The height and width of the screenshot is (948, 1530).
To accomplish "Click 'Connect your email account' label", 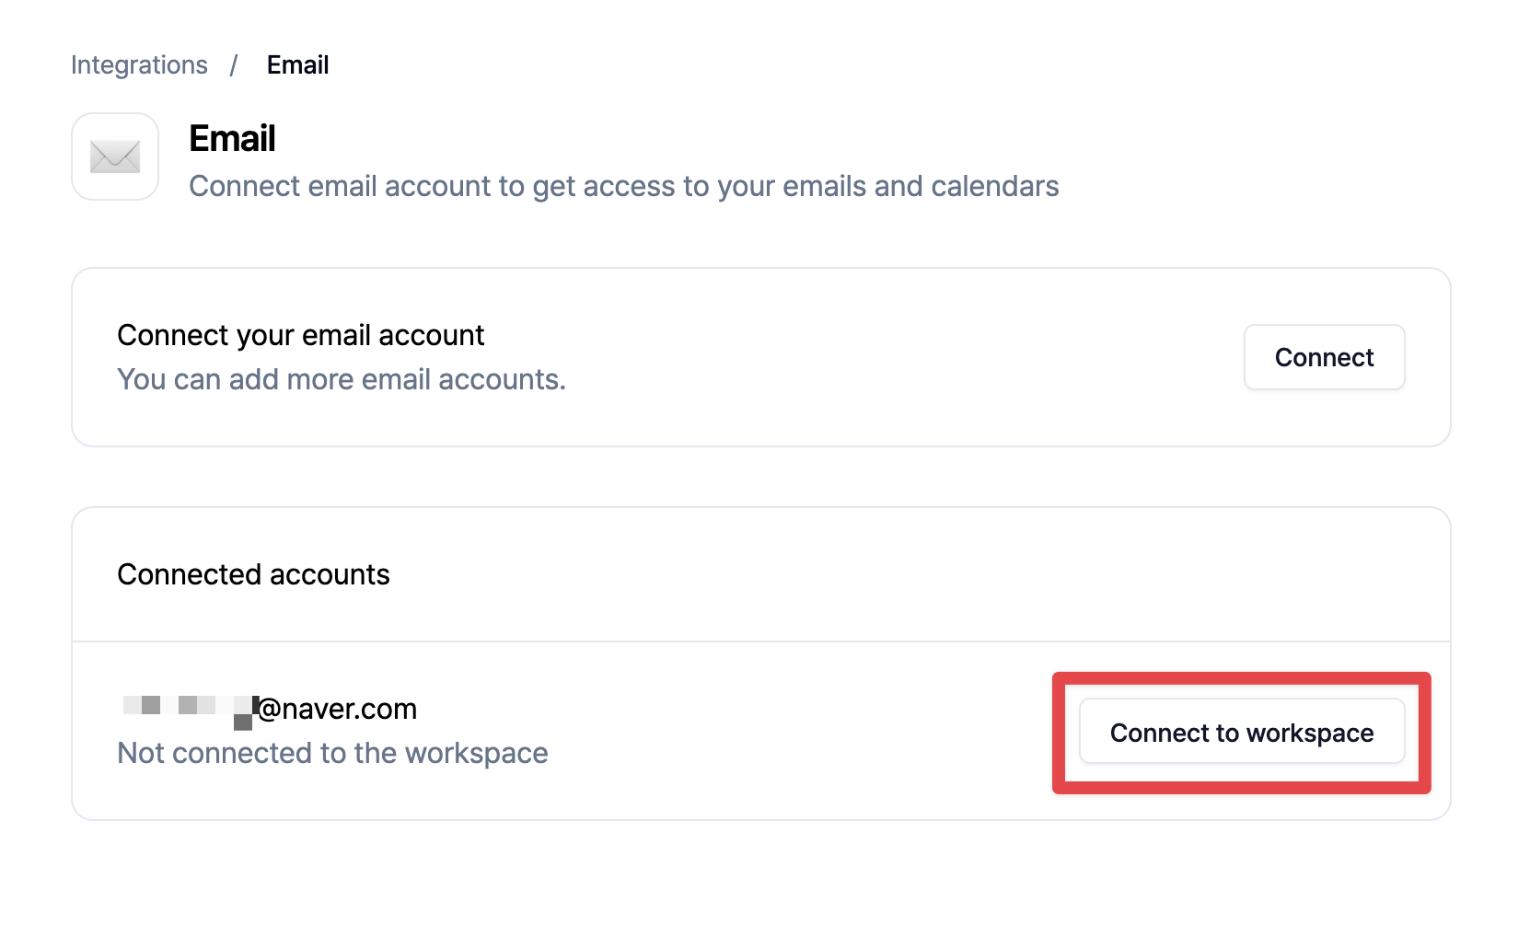I will (300, 335).
